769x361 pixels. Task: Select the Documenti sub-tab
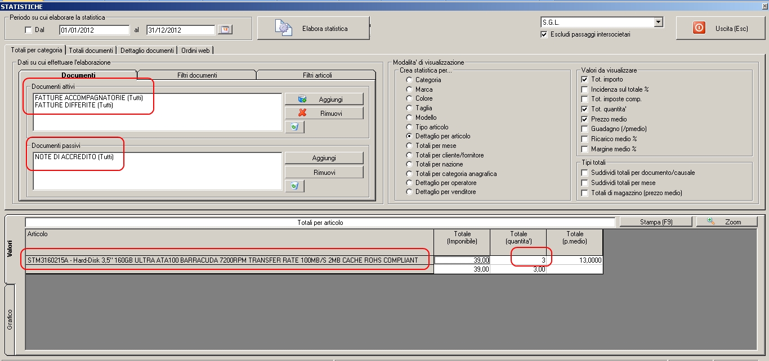tap(78, 75)
